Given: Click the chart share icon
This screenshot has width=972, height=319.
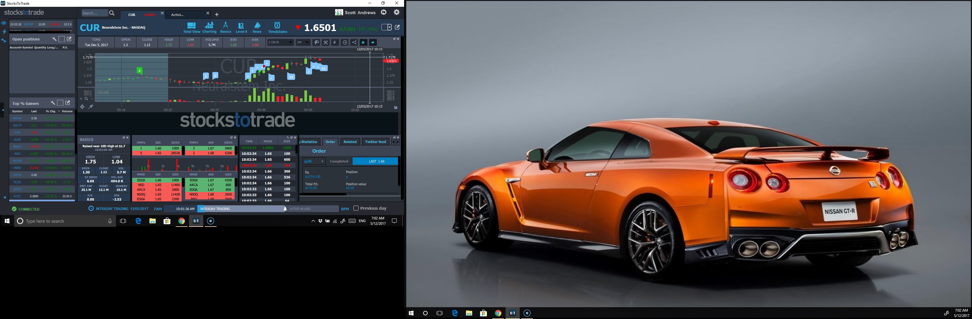Looking at the screenshot, I should coord(354,43).
